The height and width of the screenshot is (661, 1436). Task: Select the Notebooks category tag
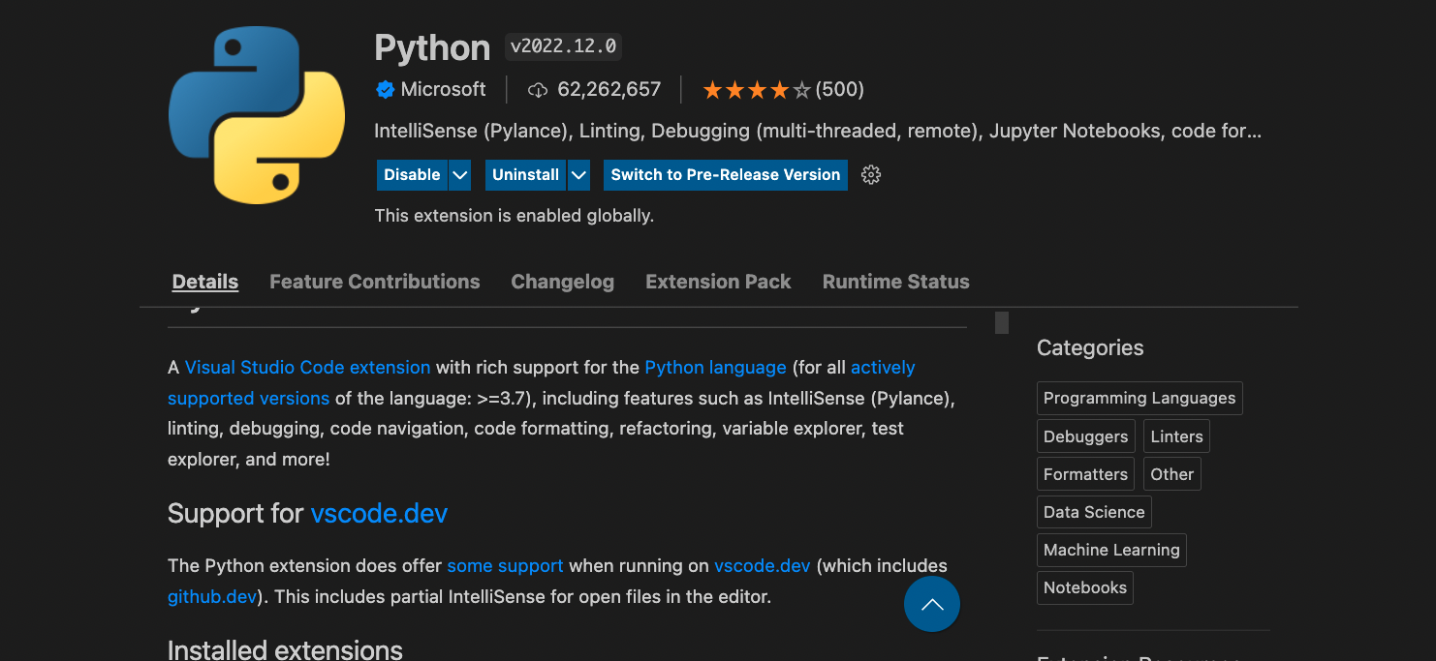[1085, 587]
